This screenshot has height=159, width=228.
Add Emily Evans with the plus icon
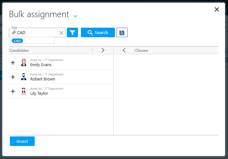click(13, 63)
